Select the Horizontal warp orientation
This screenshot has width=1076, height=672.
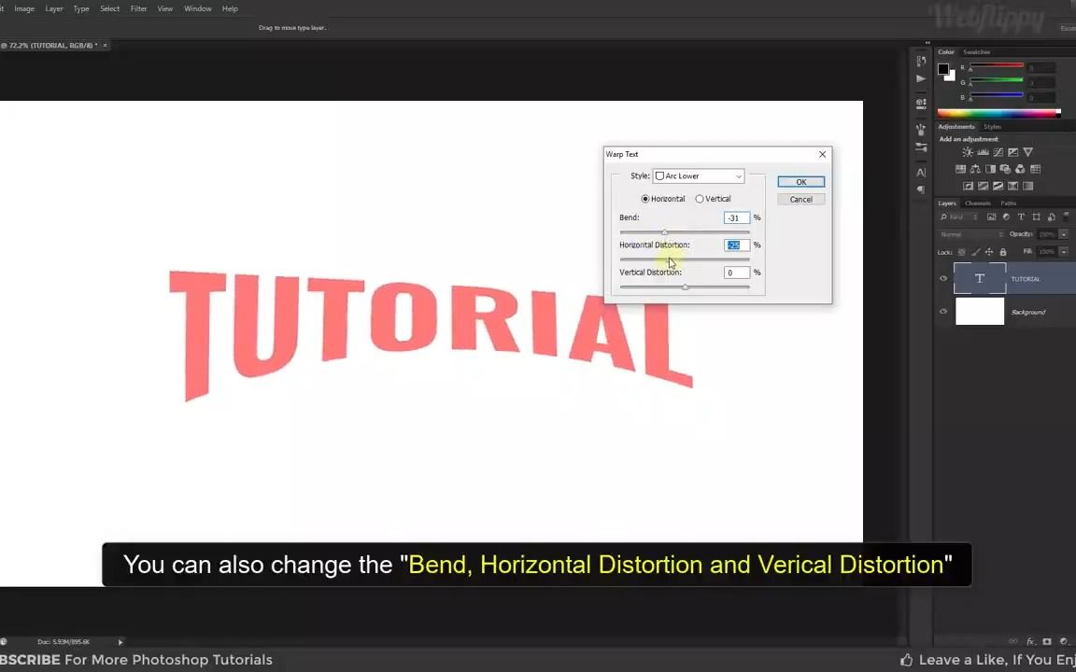point(644,198)
